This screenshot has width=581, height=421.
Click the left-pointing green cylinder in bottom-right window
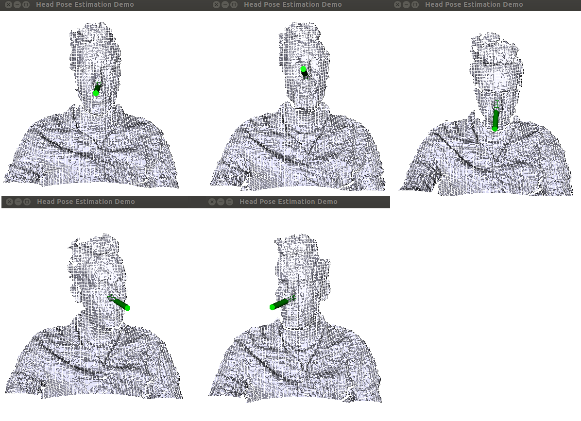click(x=279, y=304)
